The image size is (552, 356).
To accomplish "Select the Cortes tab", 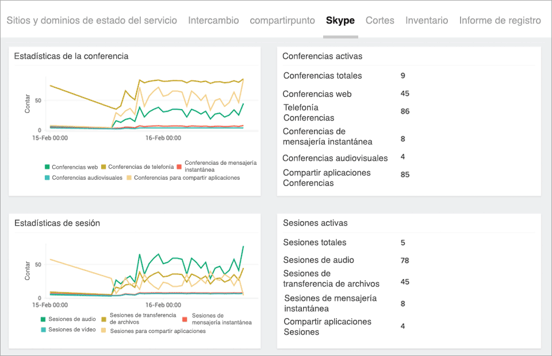I will pyautogui.click(x=380, y=20).
